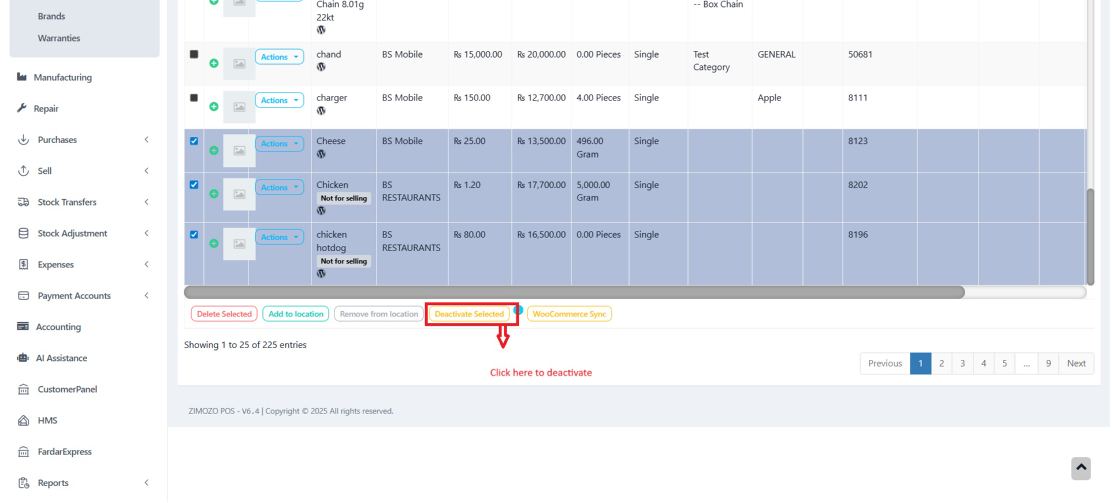Click the Manufacturing factory icon in sidebar

coord(22,77)
